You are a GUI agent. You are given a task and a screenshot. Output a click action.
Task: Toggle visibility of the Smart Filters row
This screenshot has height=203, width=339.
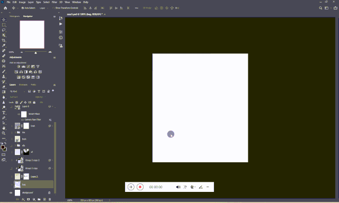[x=19, y=114]
